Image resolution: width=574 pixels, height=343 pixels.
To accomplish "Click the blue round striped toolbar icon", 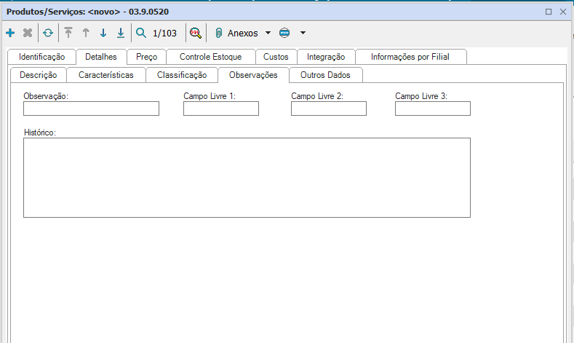I will coord(284,33).
